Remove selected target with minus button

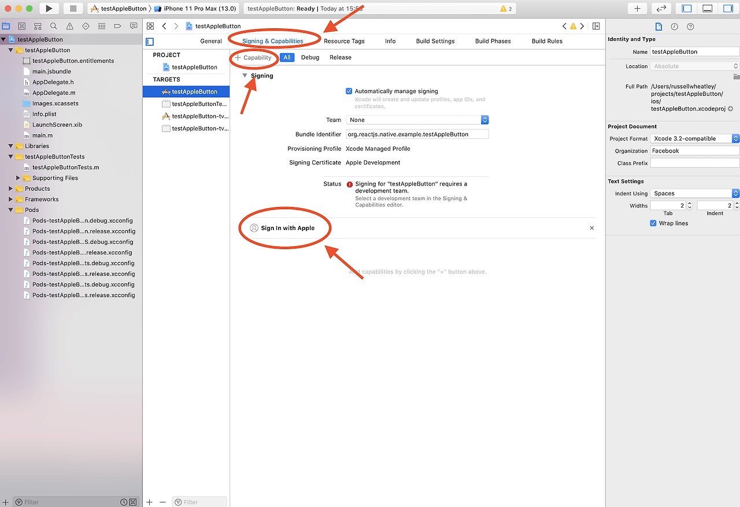pyautogui.click(x=162, y=502)
